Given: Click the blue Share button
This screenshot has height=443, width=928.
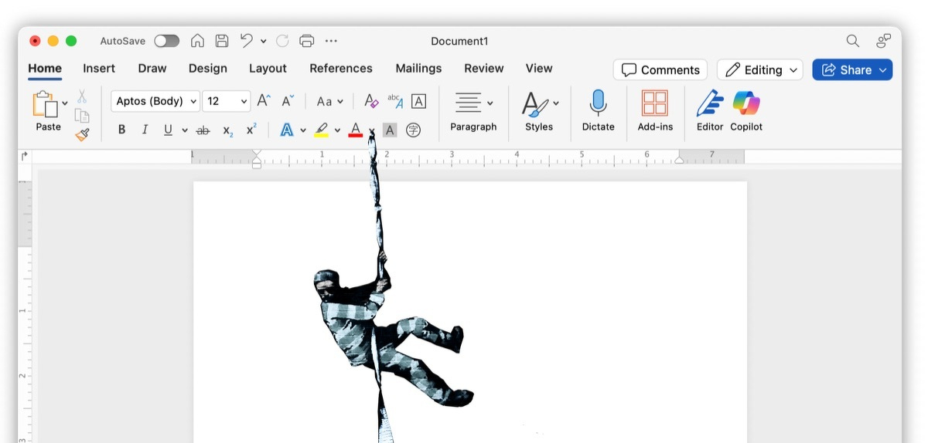Looking at the screenshot, I should pos(852,69).
